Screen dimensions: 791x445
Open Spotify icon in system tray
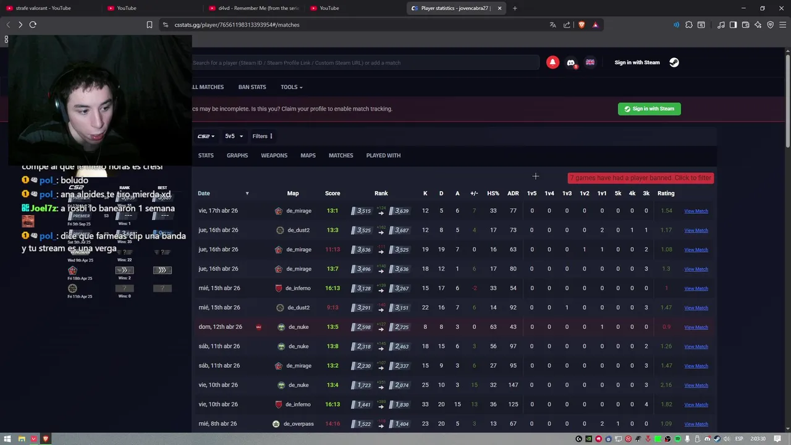[677, 439]
